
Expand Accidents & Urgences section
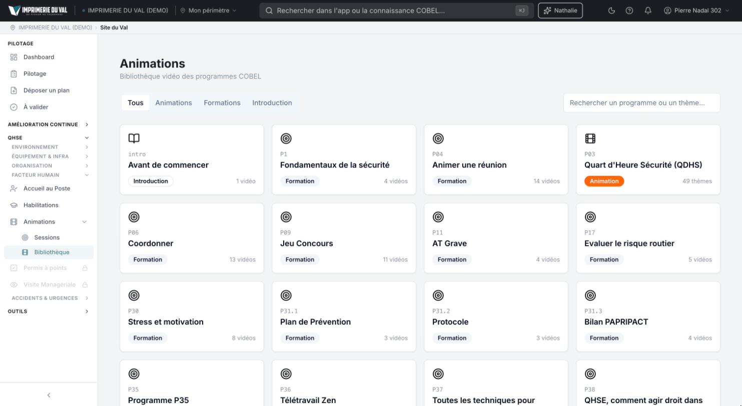coord(50,298)
